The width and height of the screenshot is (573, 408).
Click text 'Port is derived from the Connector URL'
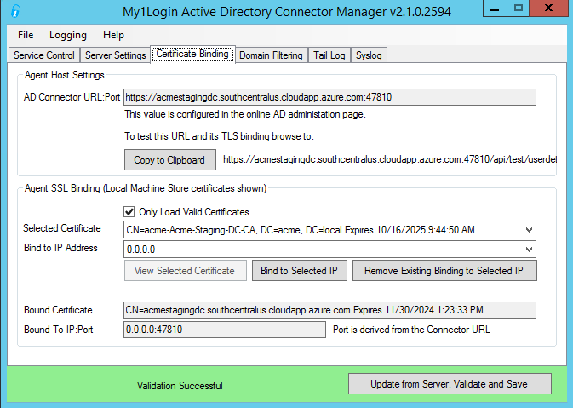pos(411,330)
